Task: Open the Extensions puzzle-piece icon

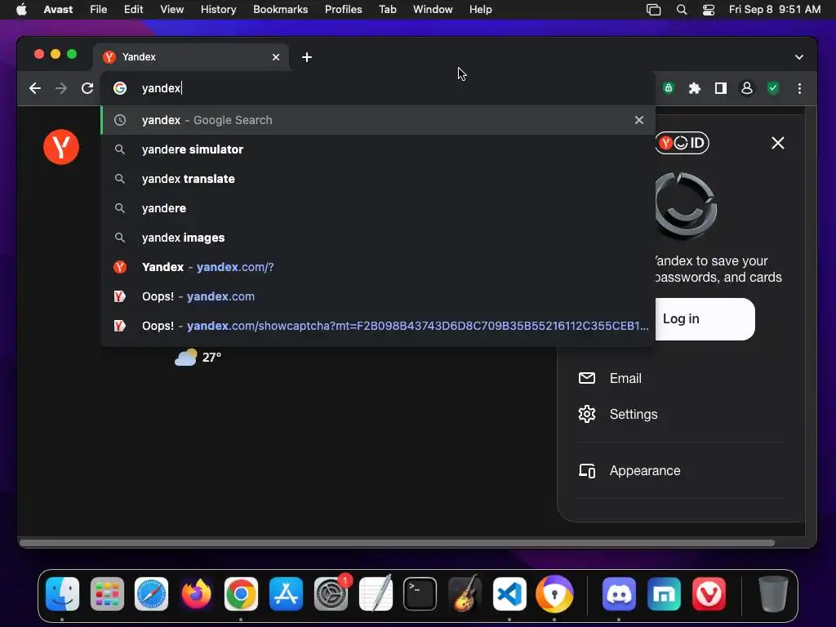Action: (694, 88)
